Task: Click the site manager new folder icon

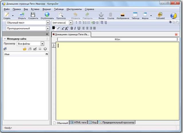Action: click(x=30, y=49)
